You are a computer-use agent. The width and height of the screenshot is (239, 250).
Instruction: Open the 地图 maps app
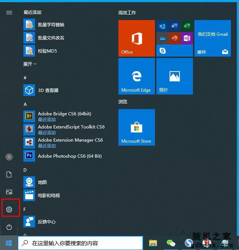coord(35,182)
